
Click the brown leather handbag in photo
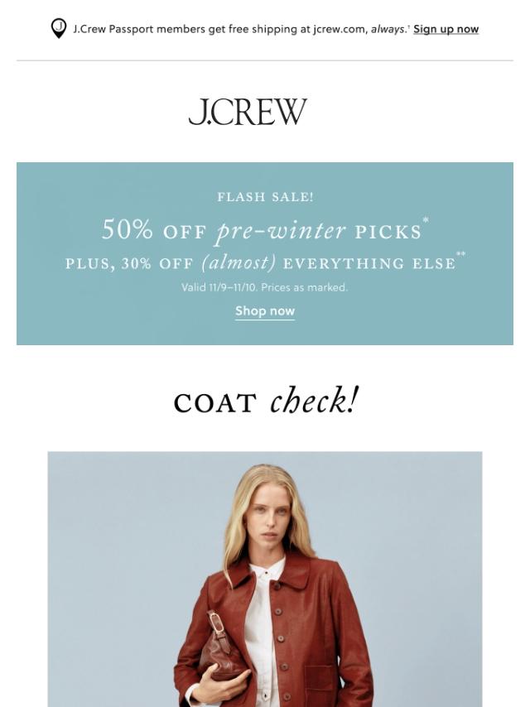220,647
